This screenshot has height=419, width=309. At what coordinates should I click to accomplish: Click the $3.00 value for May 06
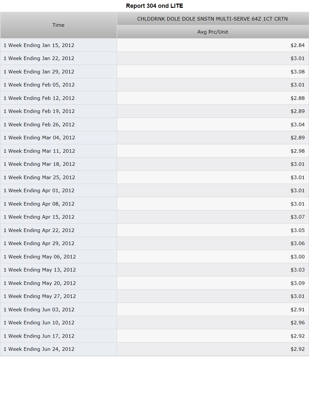tap(298, 257)
